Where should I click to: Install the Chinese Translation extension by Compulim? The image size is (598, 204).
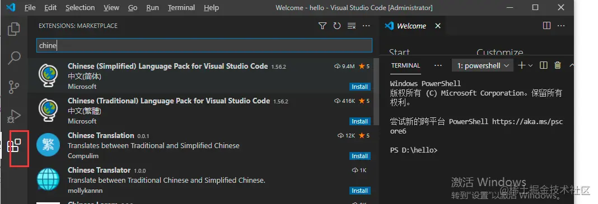point(359,156)
